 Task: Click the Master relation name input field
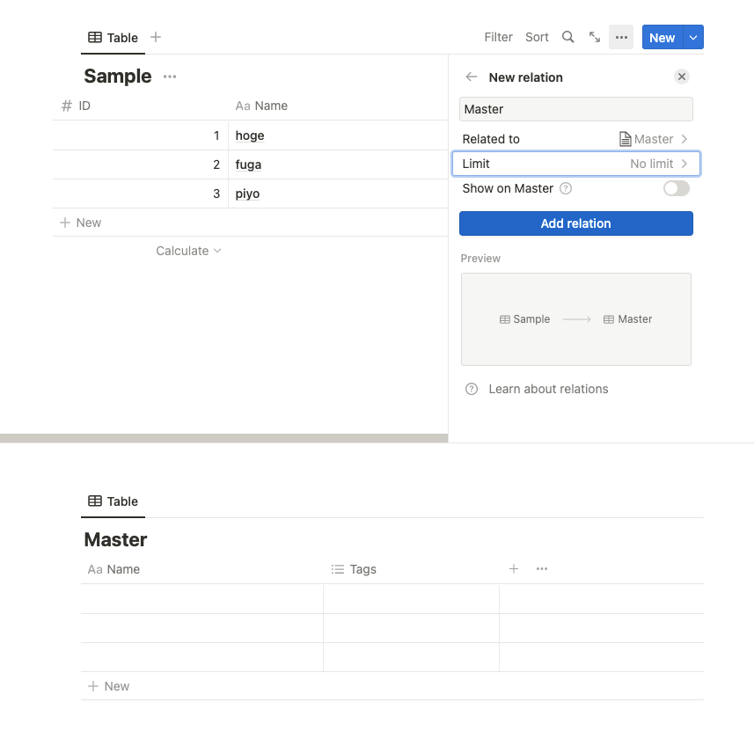575,108
